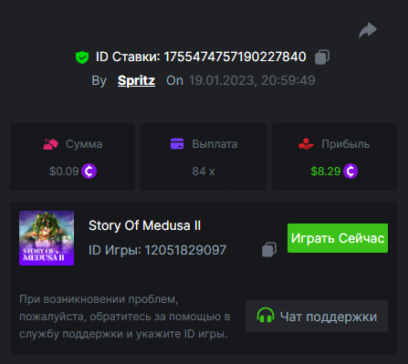This screenshot has width=408, height=364.
Task: Copy the game ID 12051829097
Action: coord(269,250)
